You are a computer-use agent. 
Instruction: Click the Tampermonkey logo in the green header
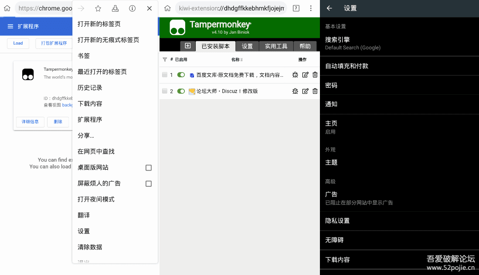(x=177, y=27)
